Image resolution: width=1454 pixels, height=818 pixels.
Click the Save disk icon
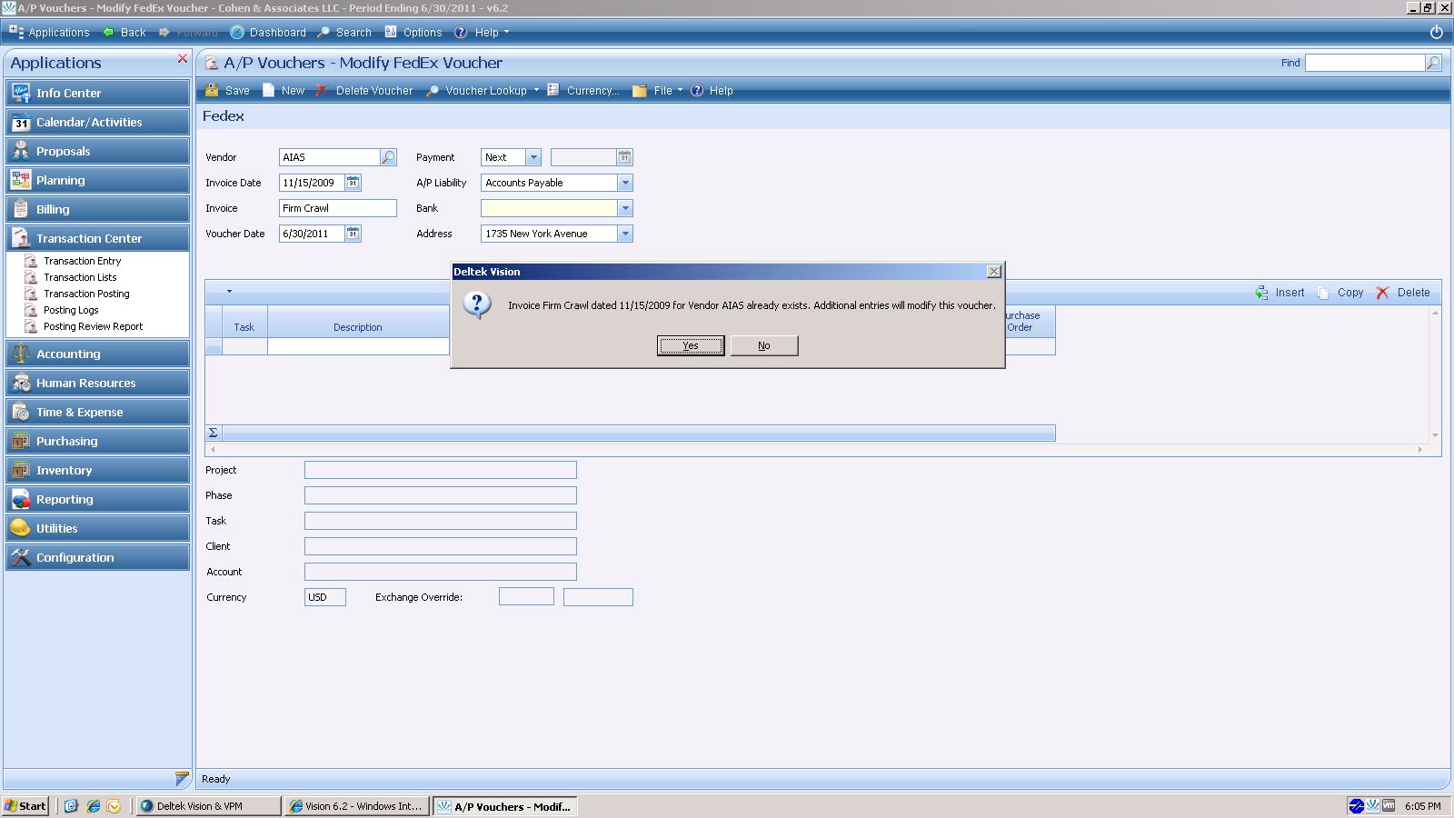(x=212, y=90)
